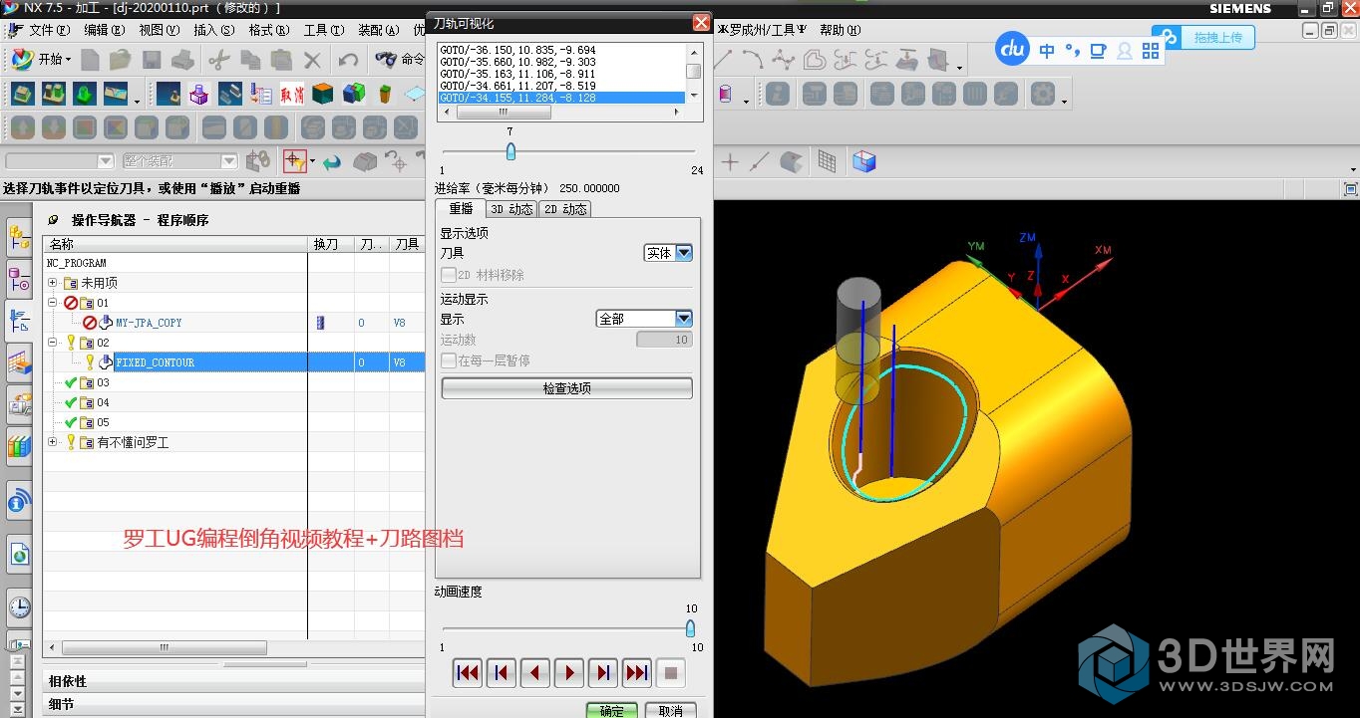
Task: Click the arc sketch tool icon
Action: [x=751, y=60]
